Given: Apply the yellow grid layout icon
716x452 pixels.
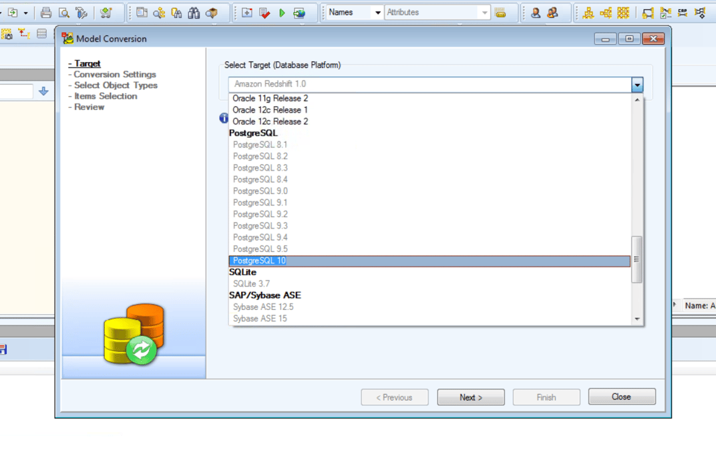Looking at the screenshot, I should pos(623,13).
